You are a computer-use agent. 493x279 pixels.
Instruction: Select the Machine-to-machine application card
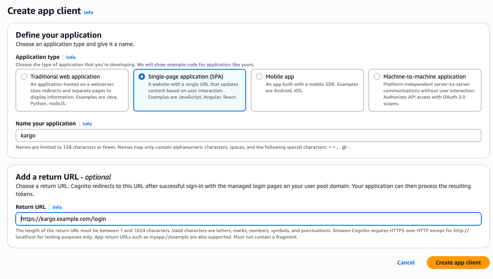click(425, 90)
